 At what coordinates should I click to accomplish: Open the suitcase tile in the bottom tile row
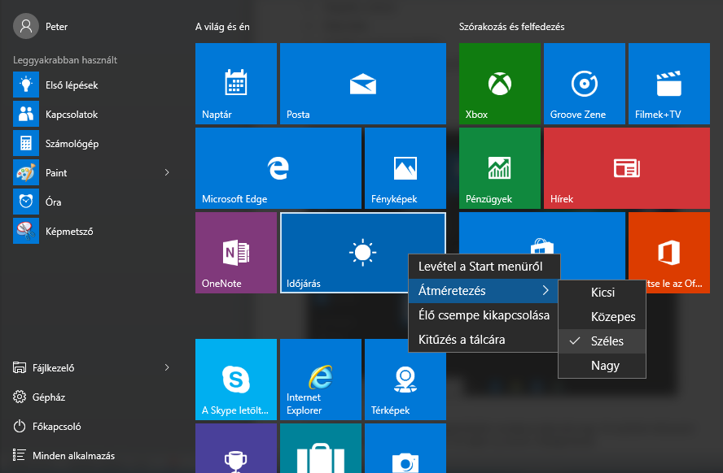click(321, 448)
